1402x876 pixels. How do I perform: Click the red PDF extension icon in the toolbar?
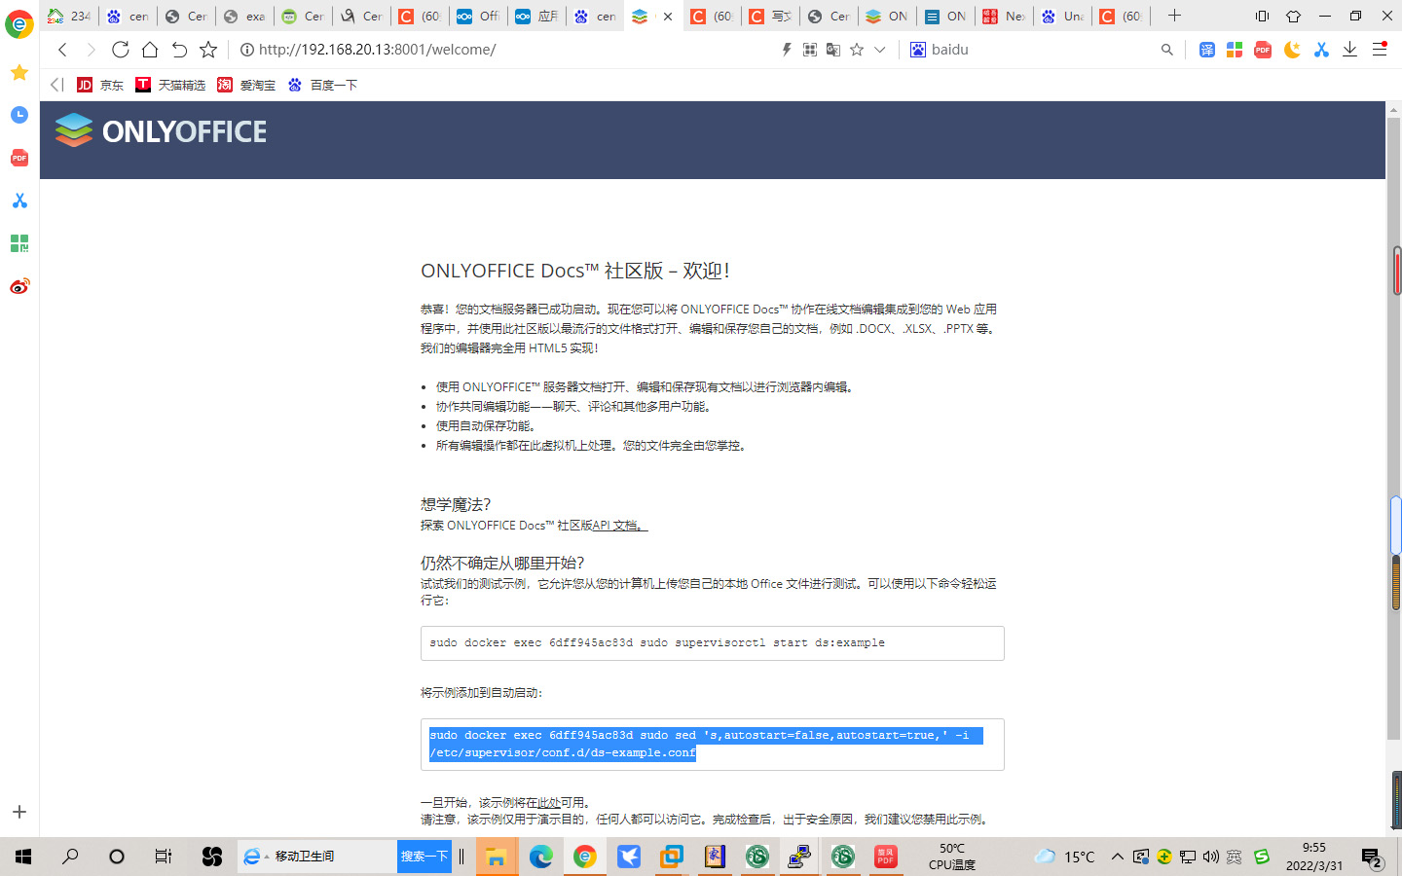click(x=1263, y=50)
